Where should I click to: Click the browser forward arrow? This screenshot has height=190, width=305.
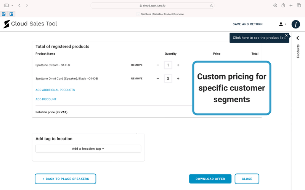pyautogui.click(x=27, y=5)
